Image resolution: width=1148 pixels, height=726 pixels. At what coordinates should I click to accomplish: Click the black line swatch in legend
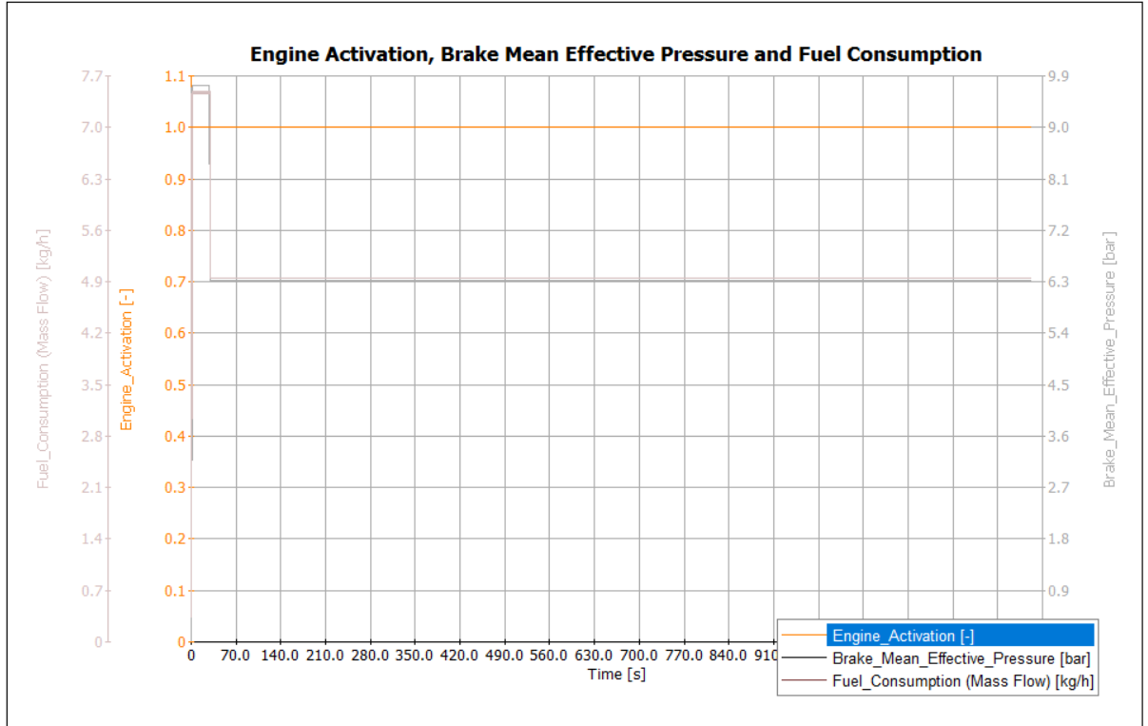[x=803, y=658]
